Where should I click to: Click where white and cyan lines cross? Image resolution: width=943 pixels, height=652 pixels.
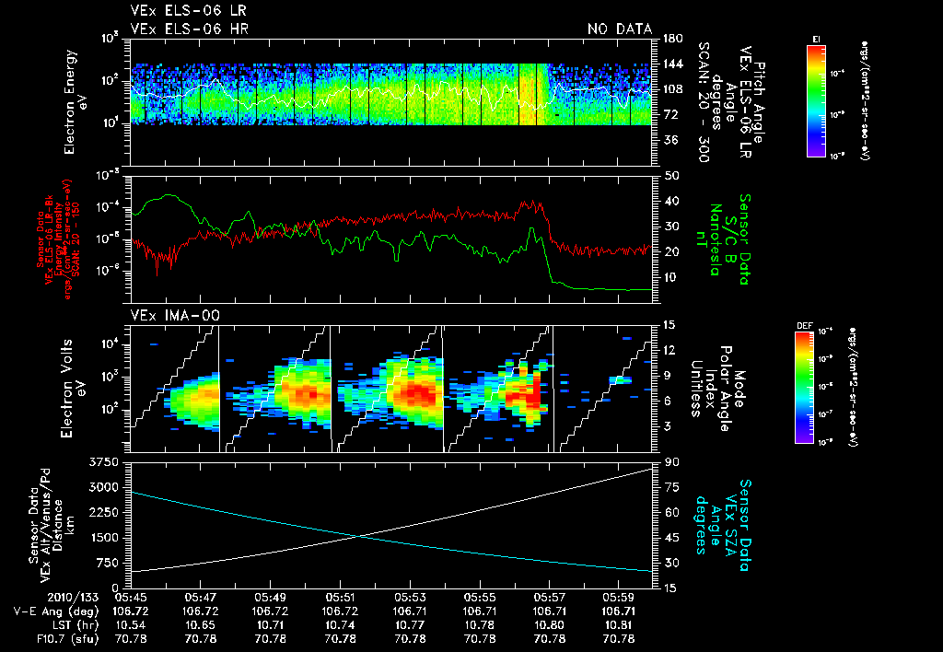point(360,537)
